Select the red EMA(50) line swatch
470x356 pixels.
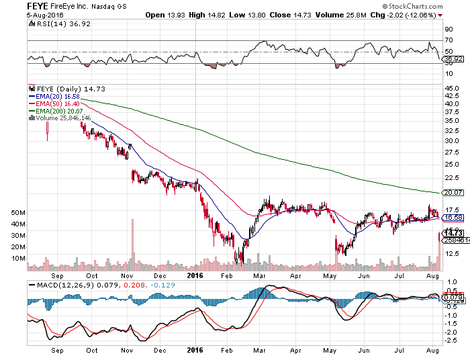[x=32, y=104]
